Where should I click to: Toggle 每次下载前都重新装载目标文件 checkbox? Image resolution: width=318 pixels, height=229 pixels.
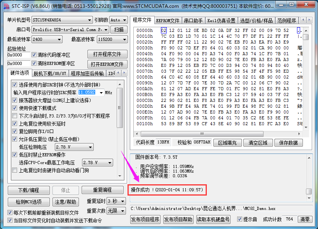(10, 213)
